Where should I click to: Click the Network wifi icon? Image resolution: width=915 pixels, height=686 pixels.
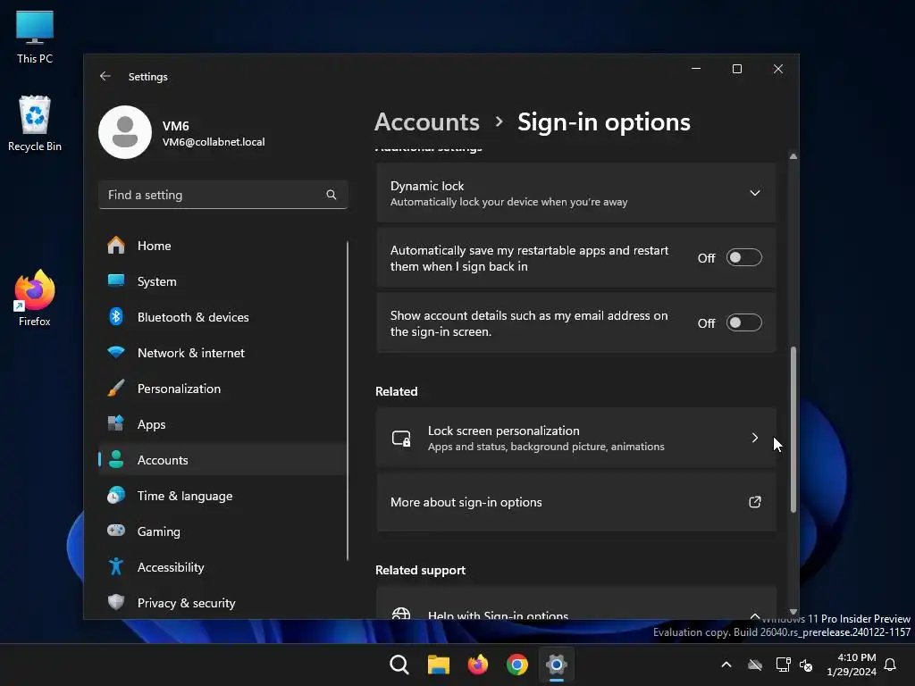pos(116,352)
